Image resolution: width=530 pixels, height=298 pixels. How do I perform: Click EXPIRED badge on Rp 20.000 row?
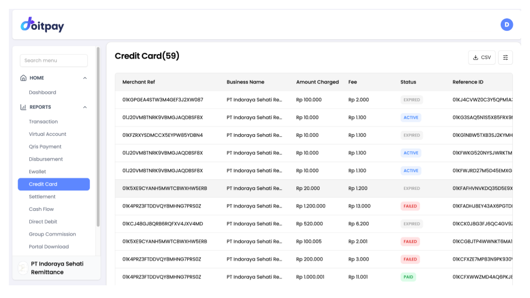[411, 189]
